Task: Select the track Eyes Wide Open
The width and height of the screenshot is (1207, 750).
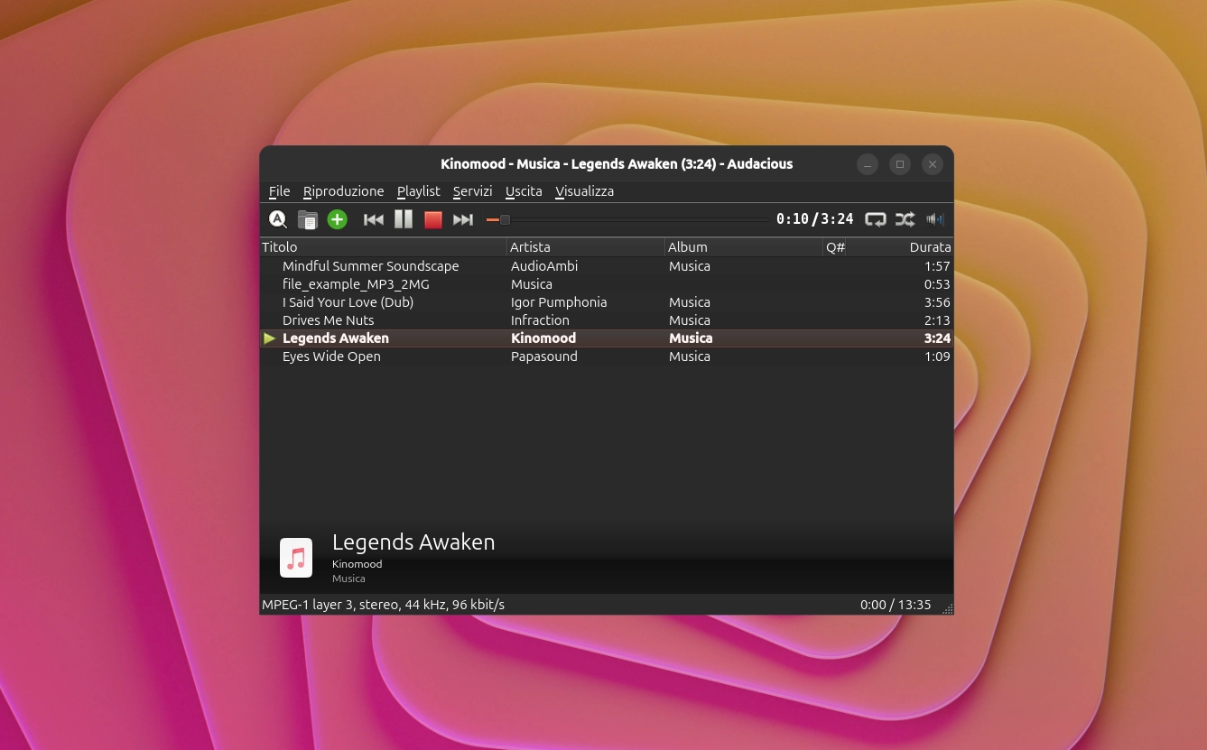Action: click(331, 356)
